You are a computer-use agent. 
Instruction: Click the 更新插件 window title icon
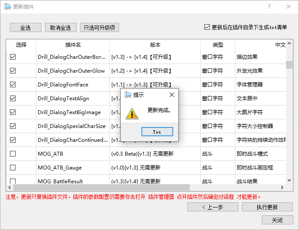pyautogui.click(x=7, y=7)
